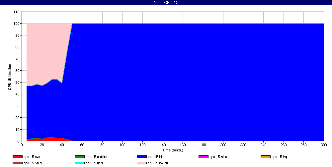Viewport: 332px width, 167px height.
Task: Click the 140 label on the time axis
Action: coord(163,145)
